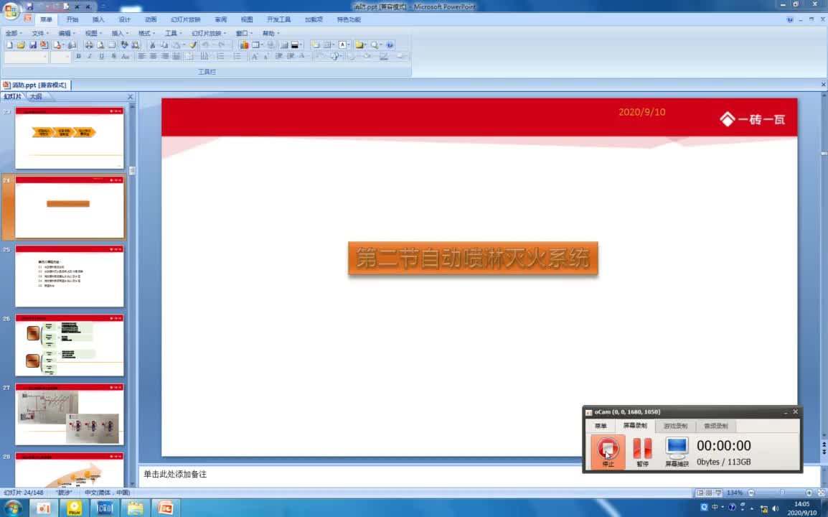Image resolution: width=828 pixels, height=517 pixels.
Task: Open oCam 音频录制 tab
Action: (x=715, y=426)
